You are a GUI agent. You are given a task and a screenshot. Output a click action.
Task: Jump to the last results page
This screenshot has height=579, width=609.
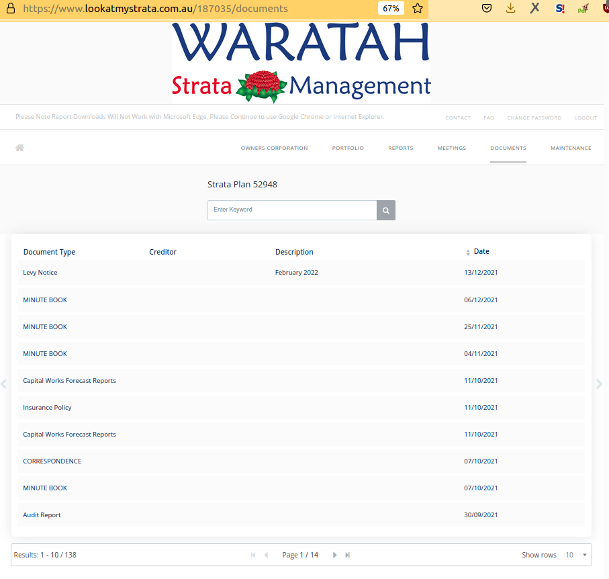tap(348, 555)
